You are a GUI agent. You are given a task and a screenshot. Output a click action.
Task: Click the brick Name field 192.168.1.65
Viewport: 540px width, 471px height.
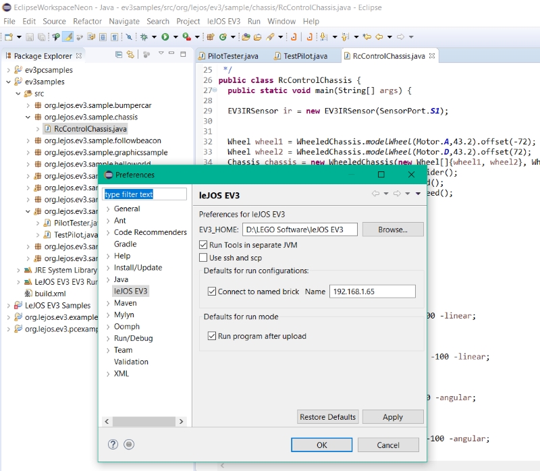coord(373,292)
